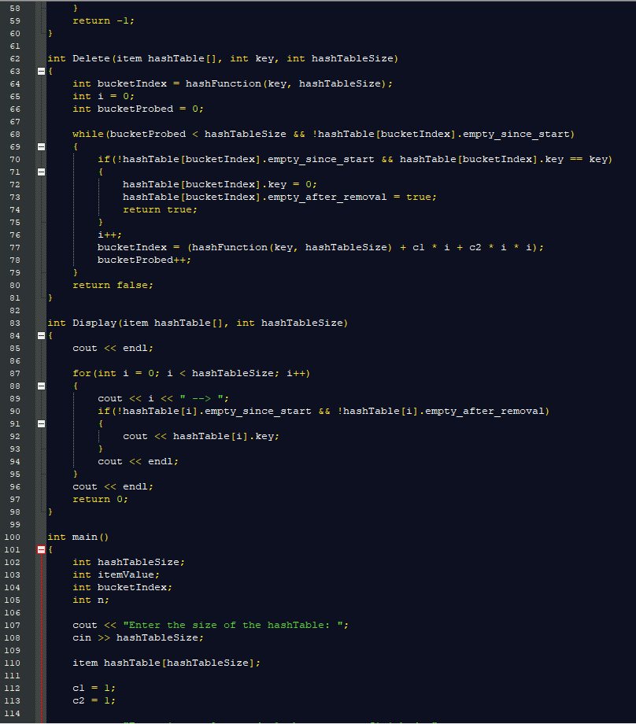
Task: Click the 'bucketProbed++;' statement
Action: click(144, 260)
